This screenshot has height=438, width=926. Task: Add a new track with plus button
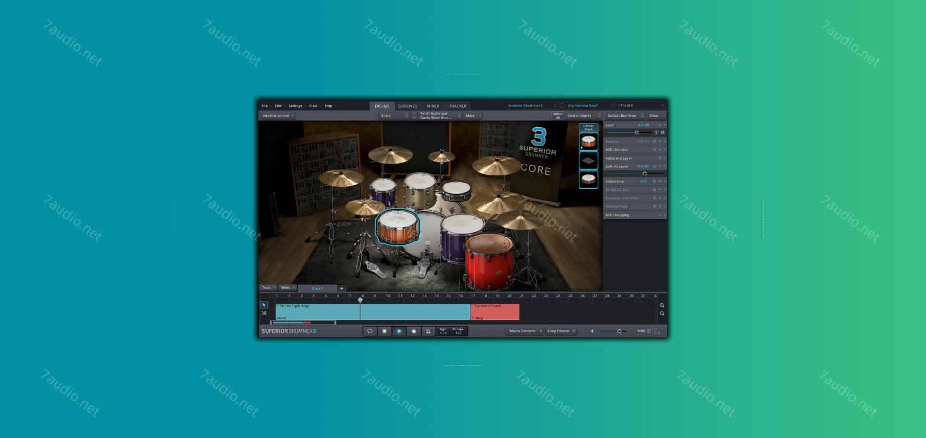[341, 288]
